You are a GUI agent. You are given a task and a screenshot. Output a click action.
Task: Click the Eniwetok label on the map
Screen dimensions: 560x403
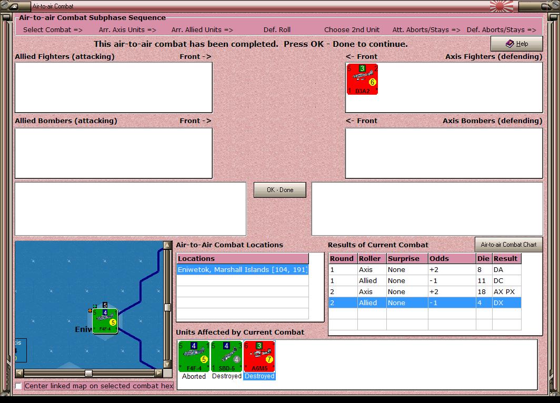pyautogui.click(x=84, y=329)
